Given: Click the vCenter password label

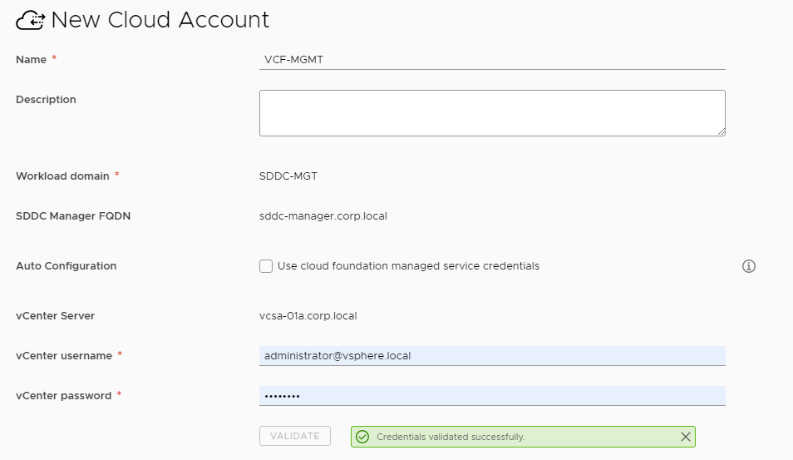Looking at the screenshot, I should pos(64,396).
